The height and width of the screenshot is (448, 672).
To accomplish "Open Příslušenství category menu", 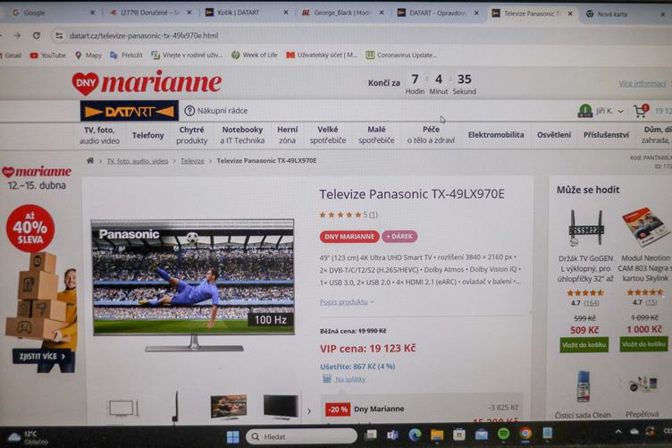I will [x=606, y=135].
